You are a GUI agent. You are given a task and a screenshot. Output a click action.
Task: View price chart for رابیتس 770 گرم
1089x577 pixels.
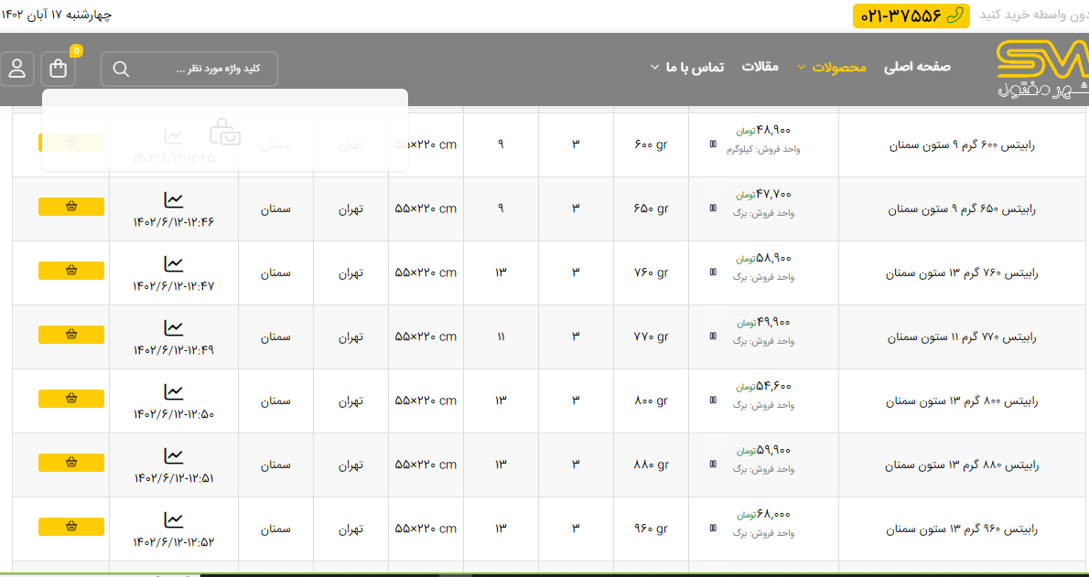[173, 327]
